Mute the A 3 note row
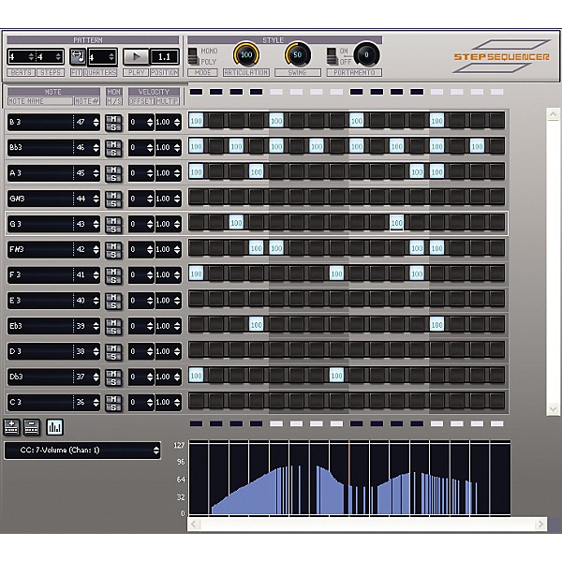This screenshot has width=562, height=562. 113,170
